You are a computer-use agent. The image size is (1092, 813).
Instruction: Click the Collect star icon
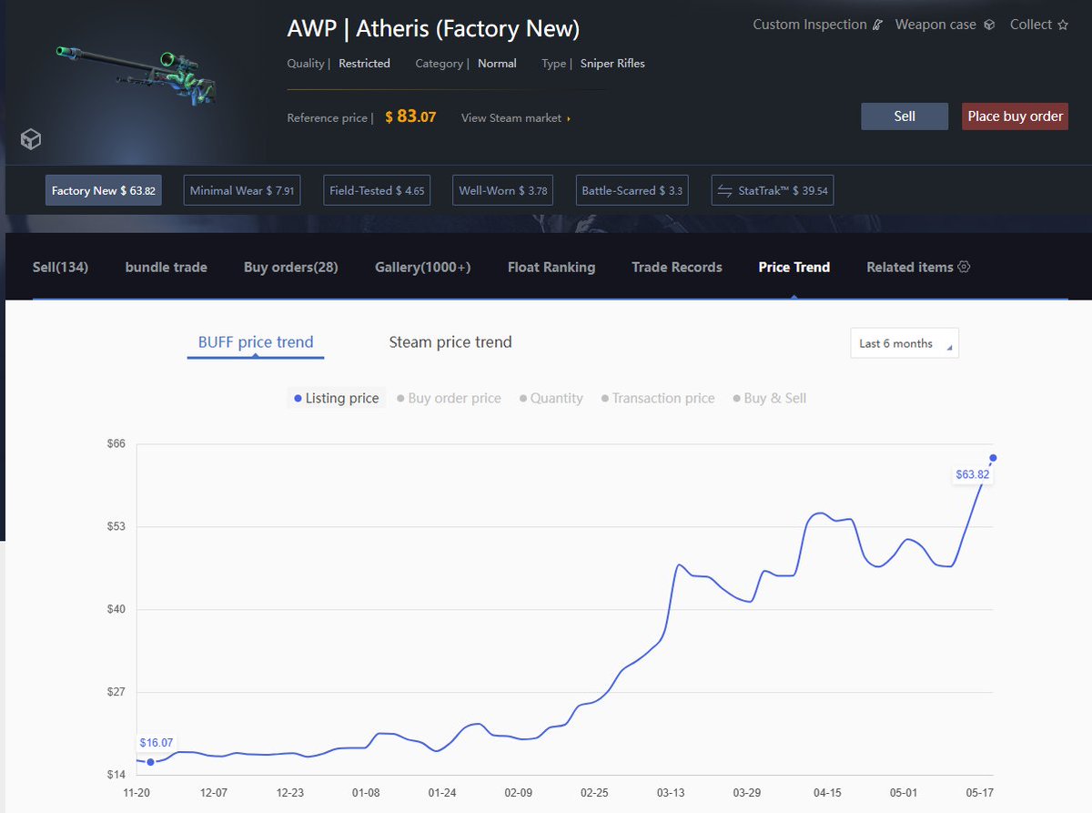(x=1063, y=25)
